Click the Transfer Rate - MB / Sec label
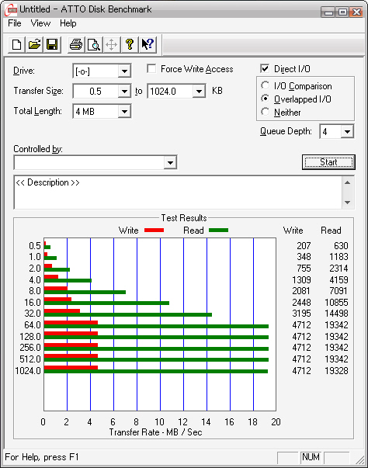Screen dimensions: 368x468 (155, 432)
